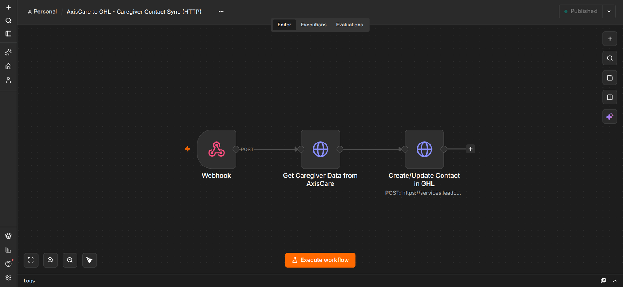Zoom in on the canvas
Image resolution: width=623 pixels, height=287 pixels.
tap(50, 260)
